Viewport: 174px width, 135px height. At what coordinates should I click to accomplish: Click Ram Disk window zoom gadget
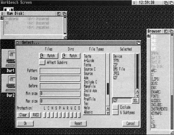coord(59,14)
